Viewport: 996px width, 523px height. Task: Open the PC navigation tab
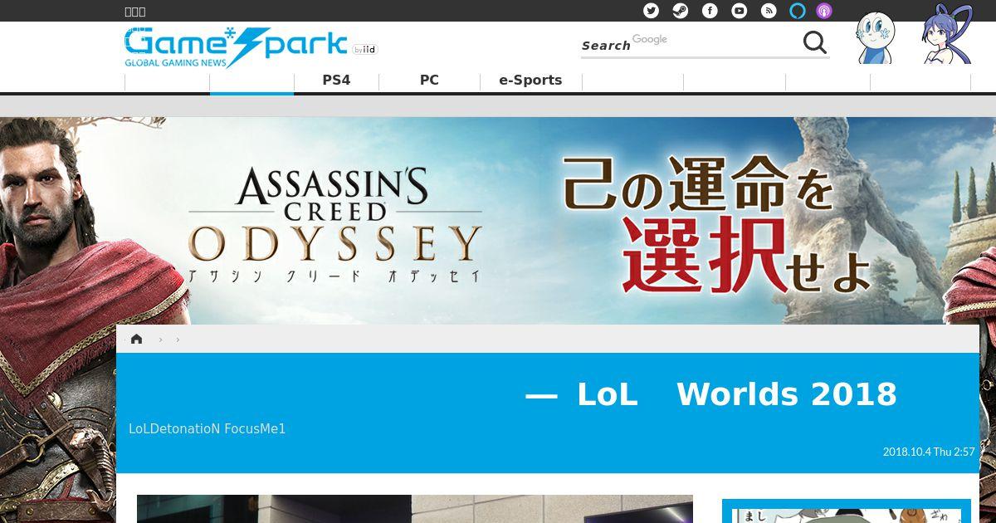coord(429,81)
